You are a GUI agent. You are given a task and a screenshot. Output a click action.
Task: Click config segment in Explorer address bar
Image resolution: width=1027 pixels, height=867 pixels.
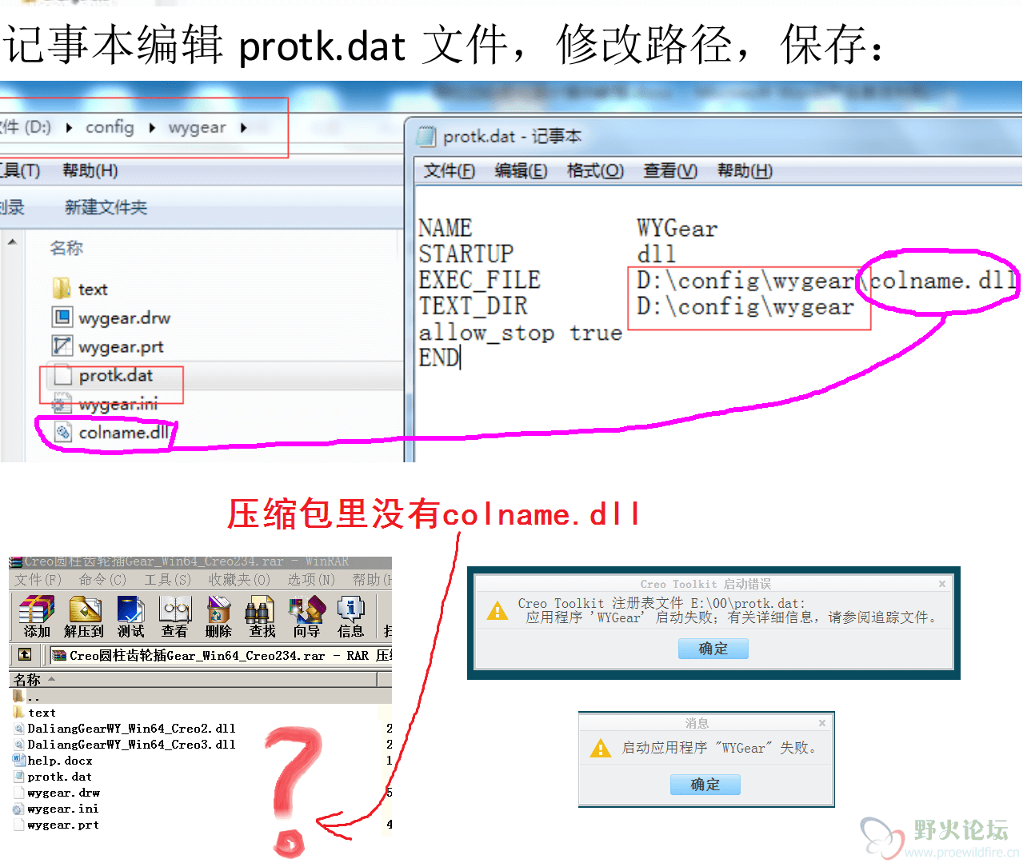(x=110, y=128)
